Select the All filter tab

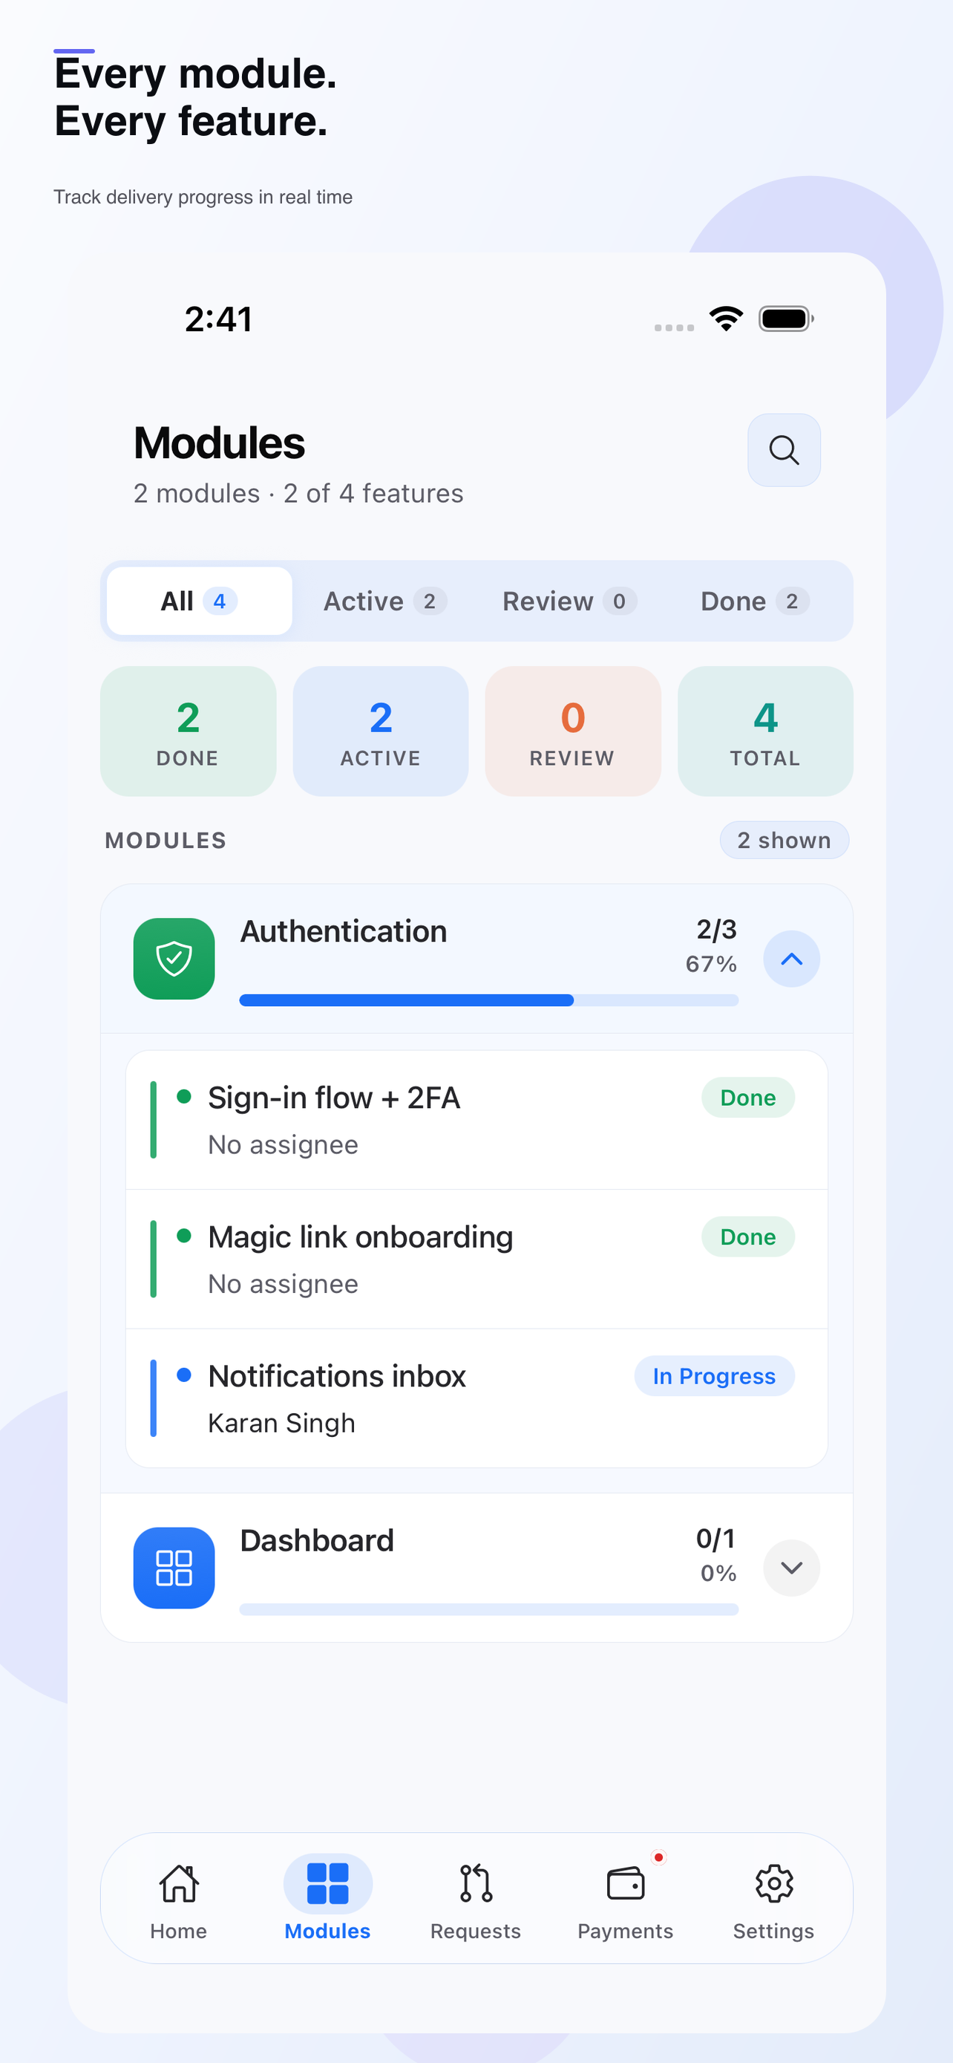click(199, 602)
